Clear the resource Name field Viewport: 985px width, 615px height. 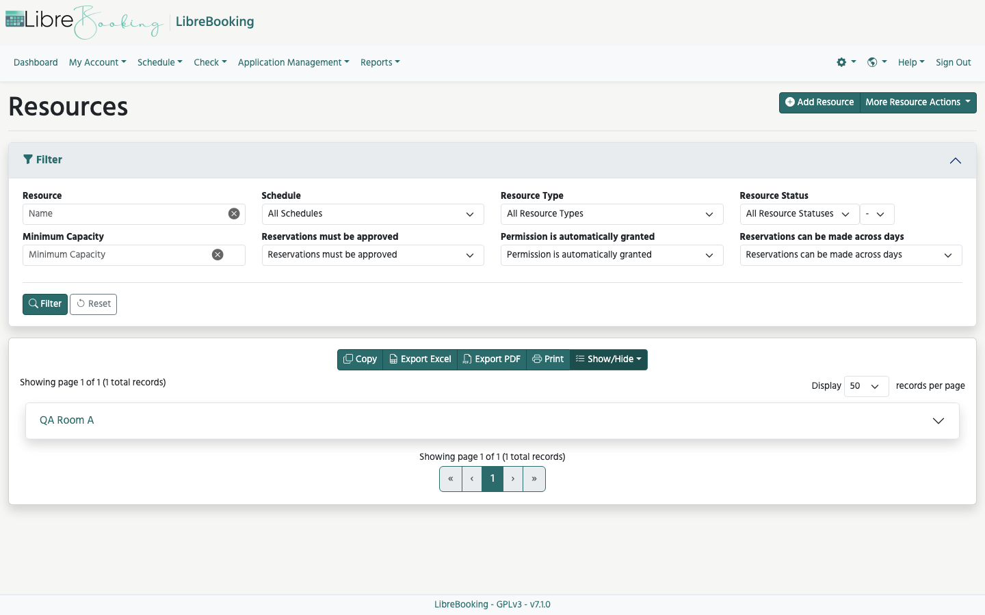tap(234, 214)
